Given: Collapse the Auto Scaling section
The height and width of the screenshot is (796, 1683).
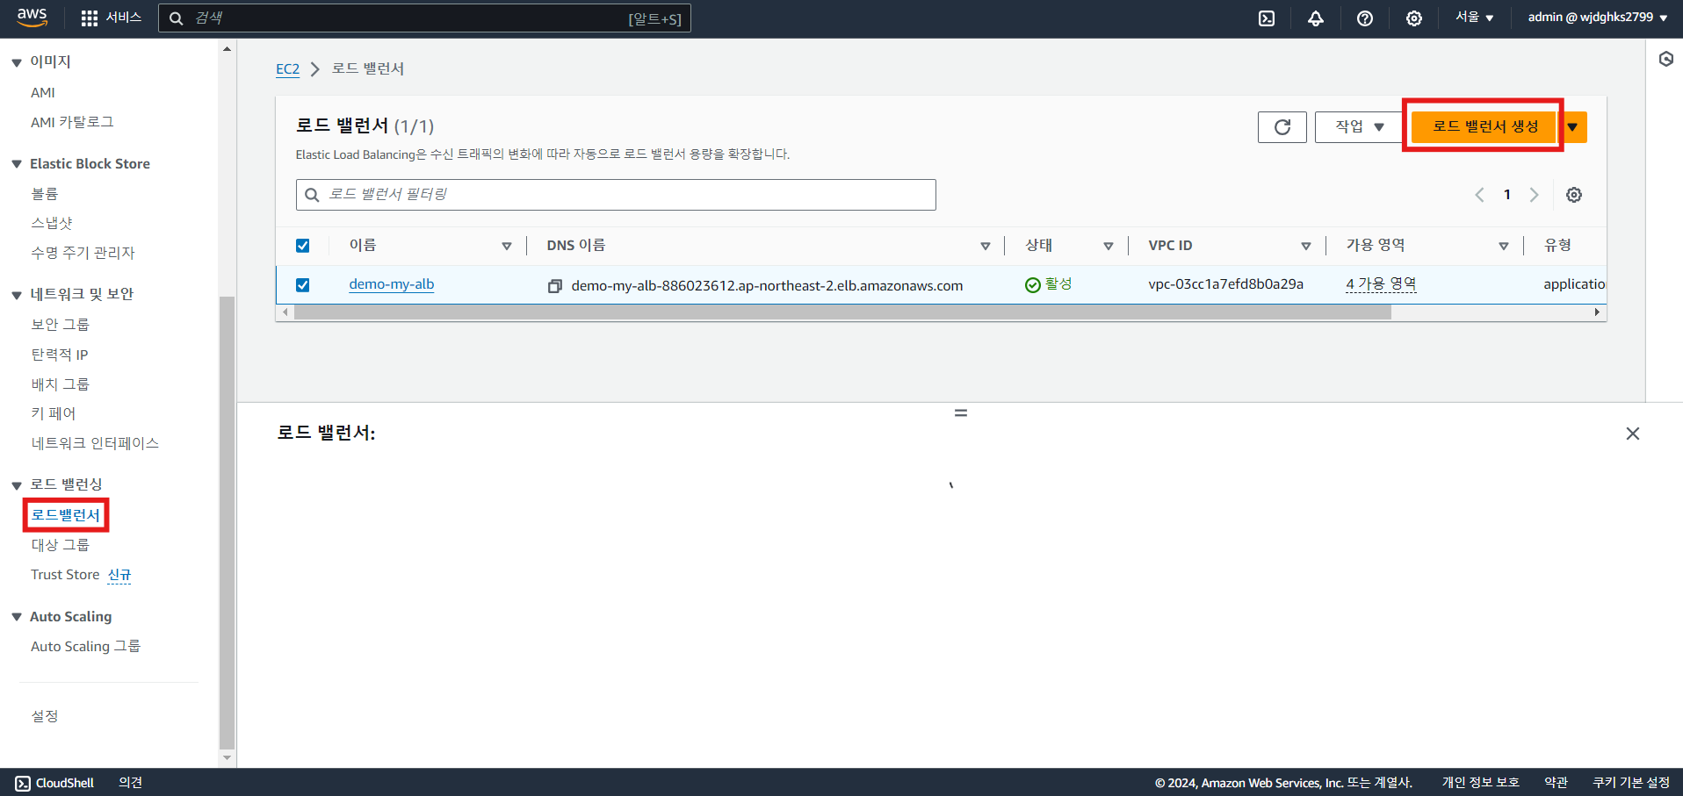Looking at the screenshot, I should click(17, 617).
